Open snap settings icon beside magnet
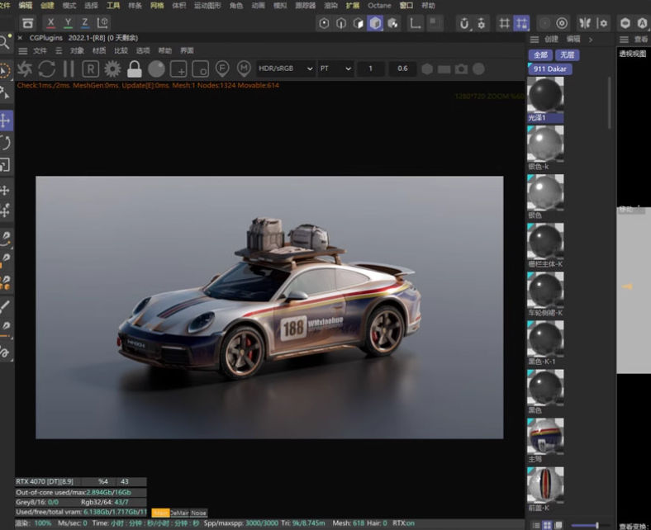The image size is (651, 530). click(481, 23)
